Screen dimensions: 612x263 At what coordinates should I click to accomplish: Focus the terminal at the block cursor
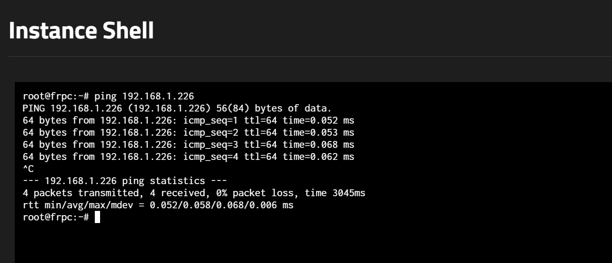point(97,217)
